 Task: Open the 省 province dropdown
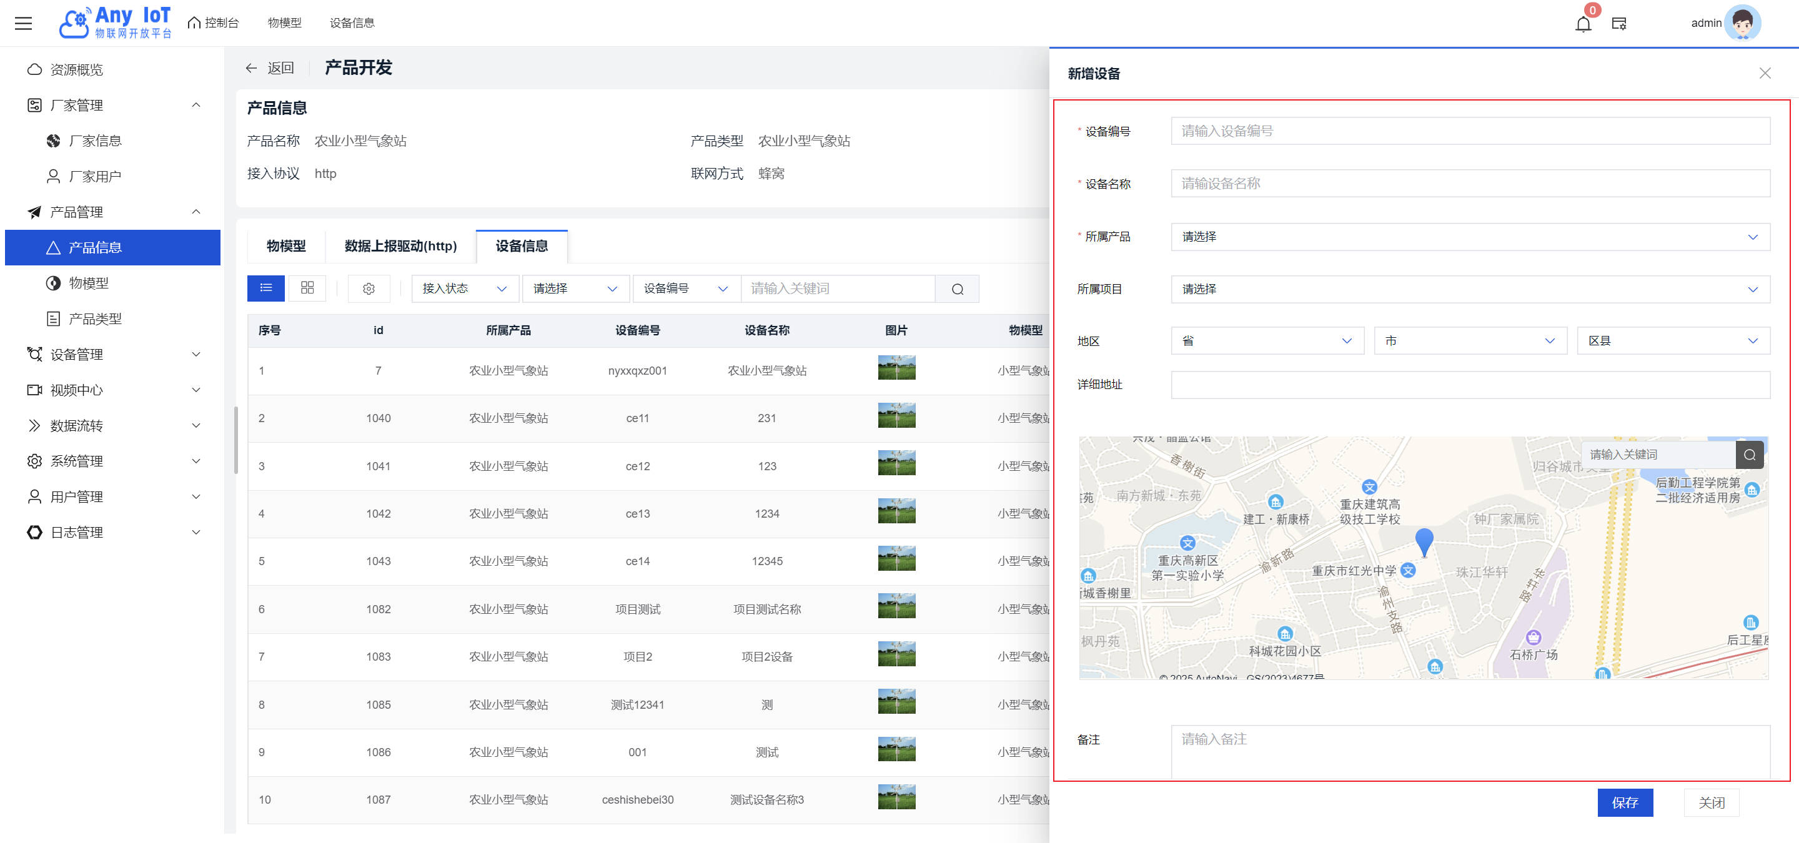tap(1267, 340)
